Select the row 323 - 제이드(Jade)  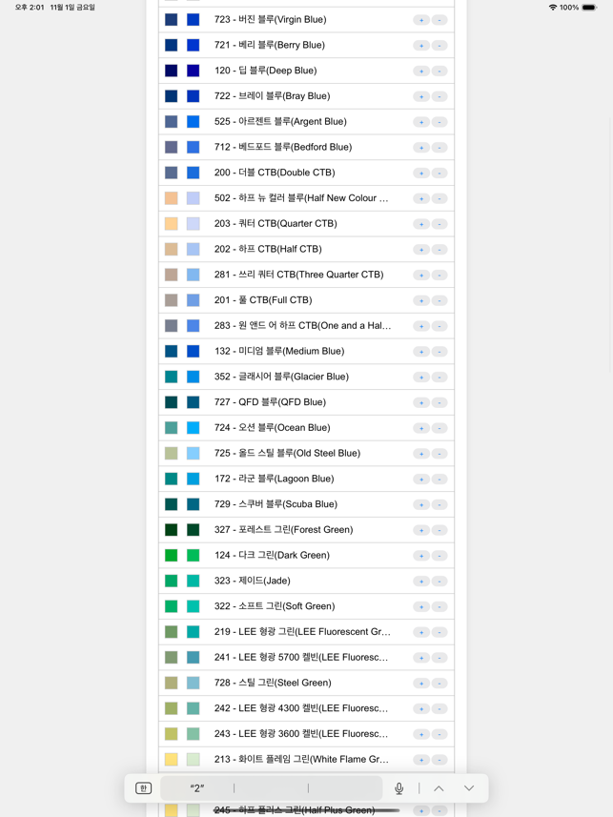click(307, 582)
